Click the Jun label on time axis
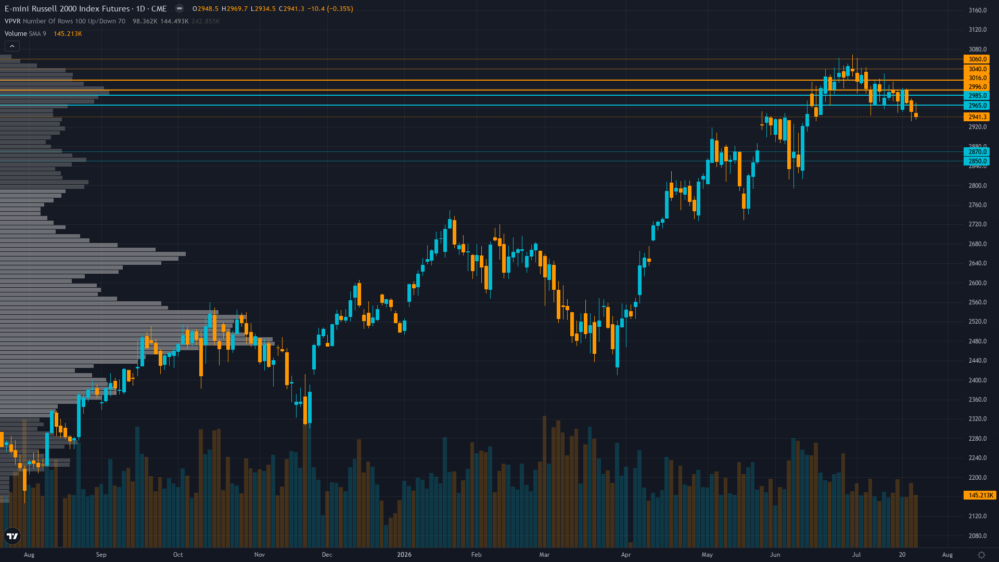This screenshot has width=999, height=562. pos(775,555)
